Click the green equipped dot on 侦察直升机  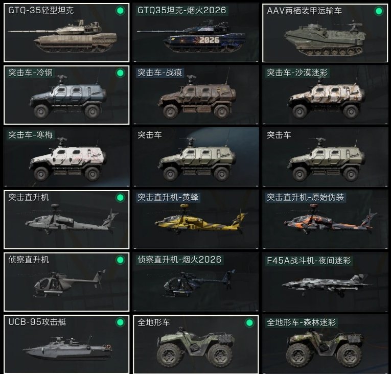(x=120, y=260)
